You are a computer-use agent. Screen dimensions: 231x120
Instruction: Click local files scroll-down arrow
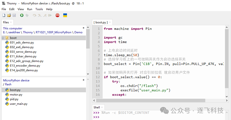click(88, 74)
